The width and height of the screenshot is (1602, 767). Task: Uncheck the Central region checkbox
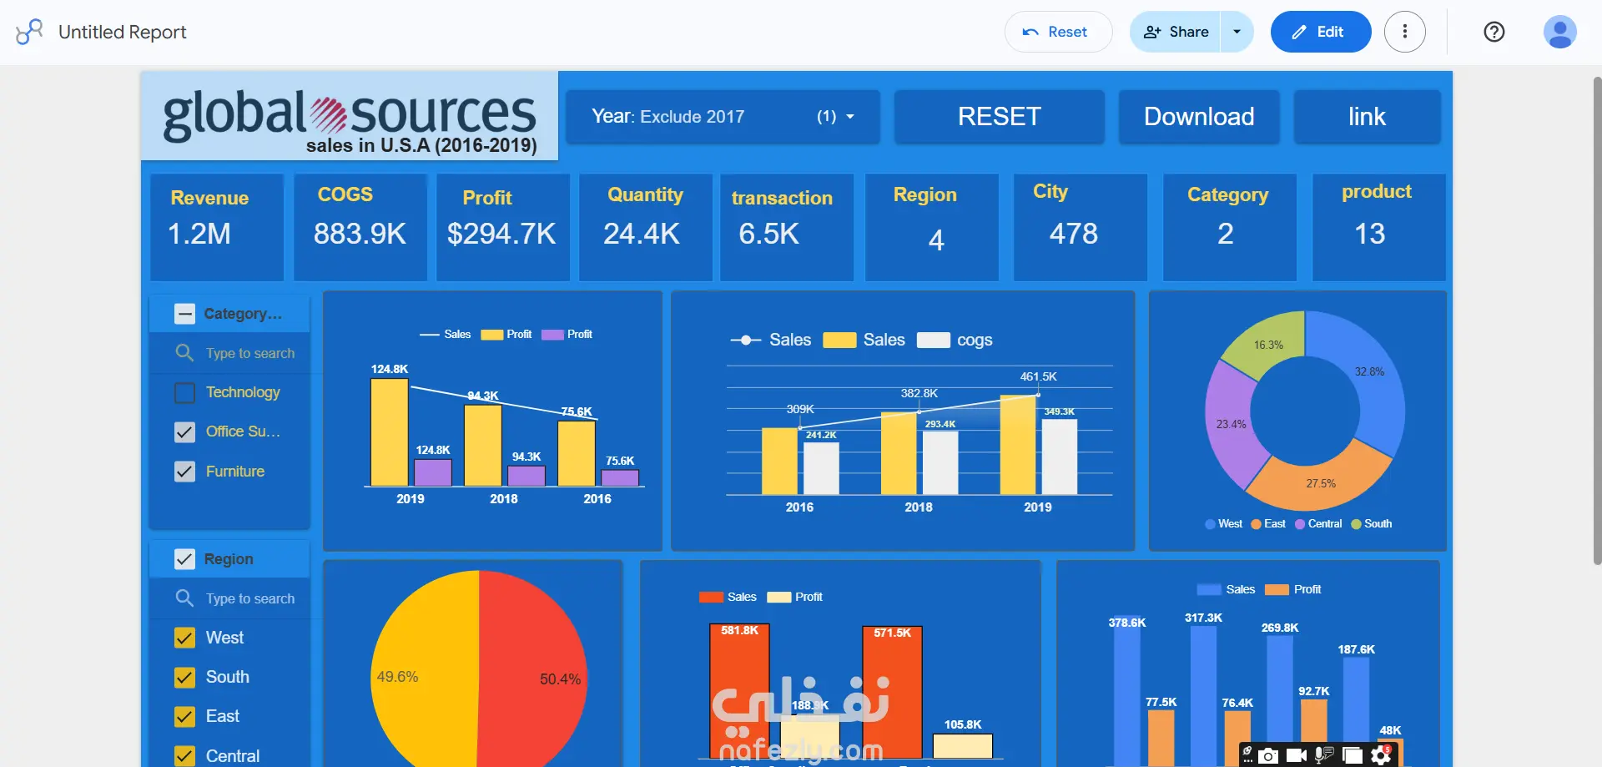click(x=184, y=755)
